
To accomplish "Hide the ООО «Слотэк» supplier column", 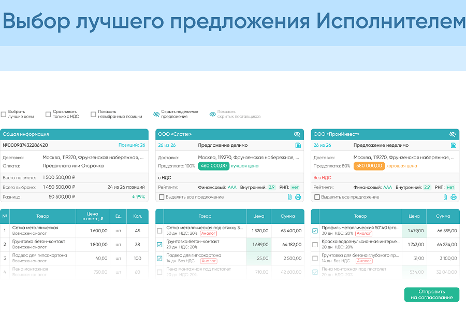I will click(x=297, y=134).
